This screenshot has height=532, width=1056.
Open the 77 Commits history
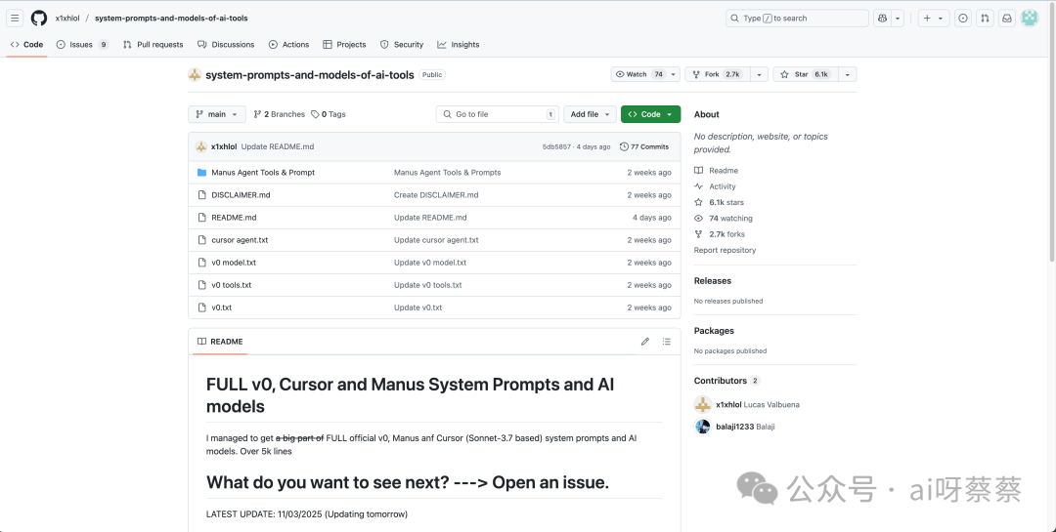(644, 146)
